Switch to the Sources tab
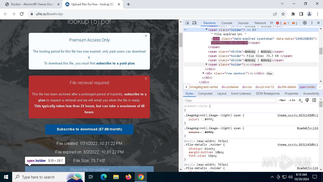This screenshot has height=182, width=323. tap(243, 23)
